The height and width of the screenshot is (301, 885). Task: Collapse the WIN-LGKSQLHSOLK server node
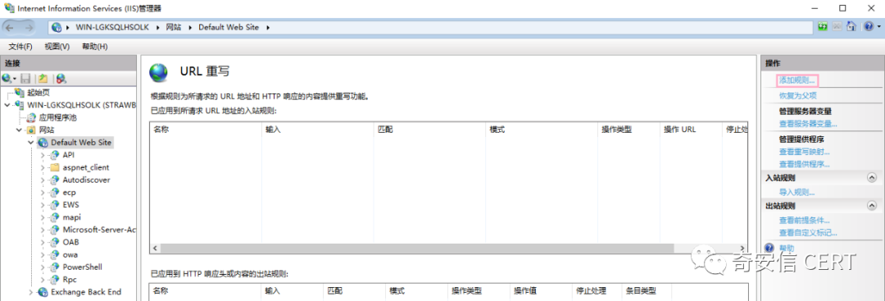click(7, 105)
